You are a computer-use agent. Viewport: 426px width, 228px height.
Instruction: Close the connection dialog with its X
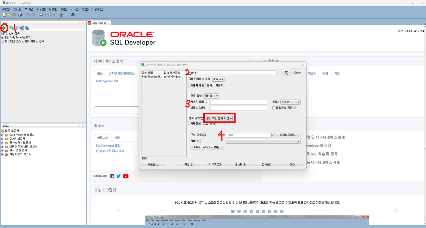pos(303,65)
